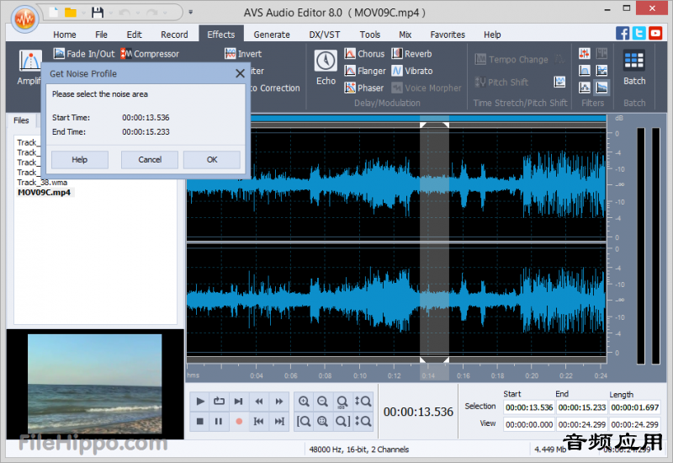Click the 0:14 marker on the timeline ruler

coord(428,375)
